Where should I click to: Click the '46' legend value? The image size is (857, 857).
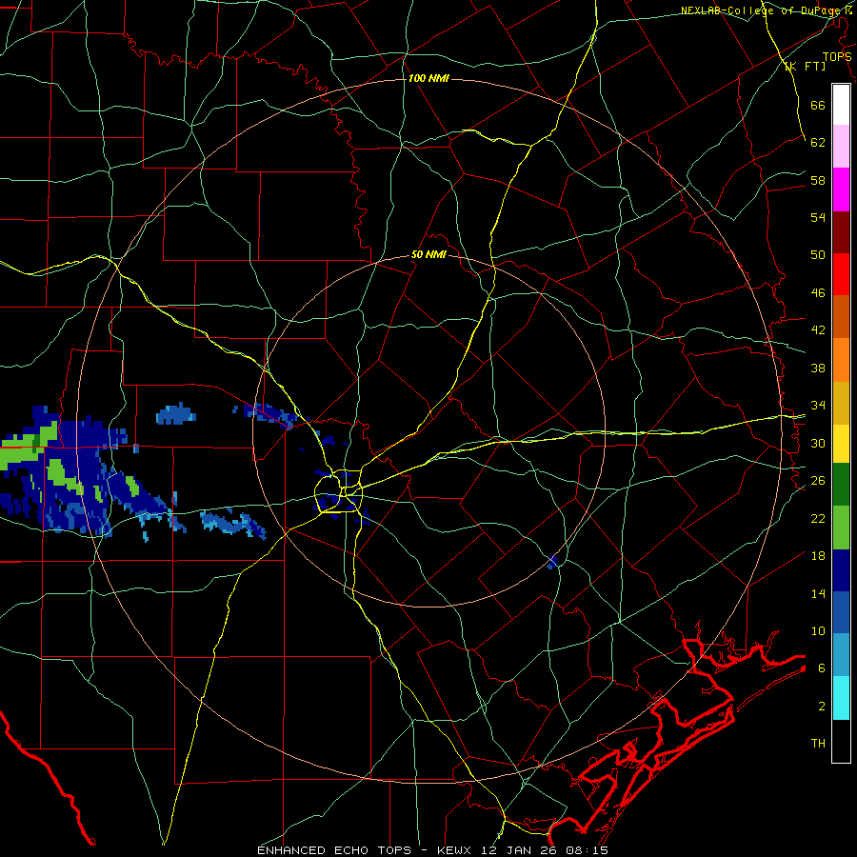coord(818,292)
